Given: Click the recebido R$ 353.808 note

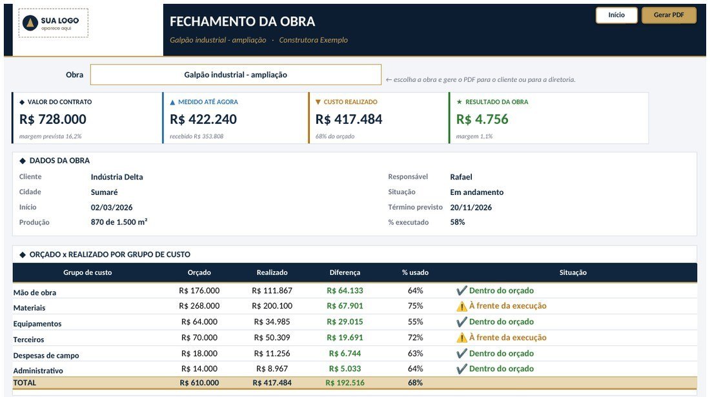Looking at the screenshot, I should click(196, 136).
